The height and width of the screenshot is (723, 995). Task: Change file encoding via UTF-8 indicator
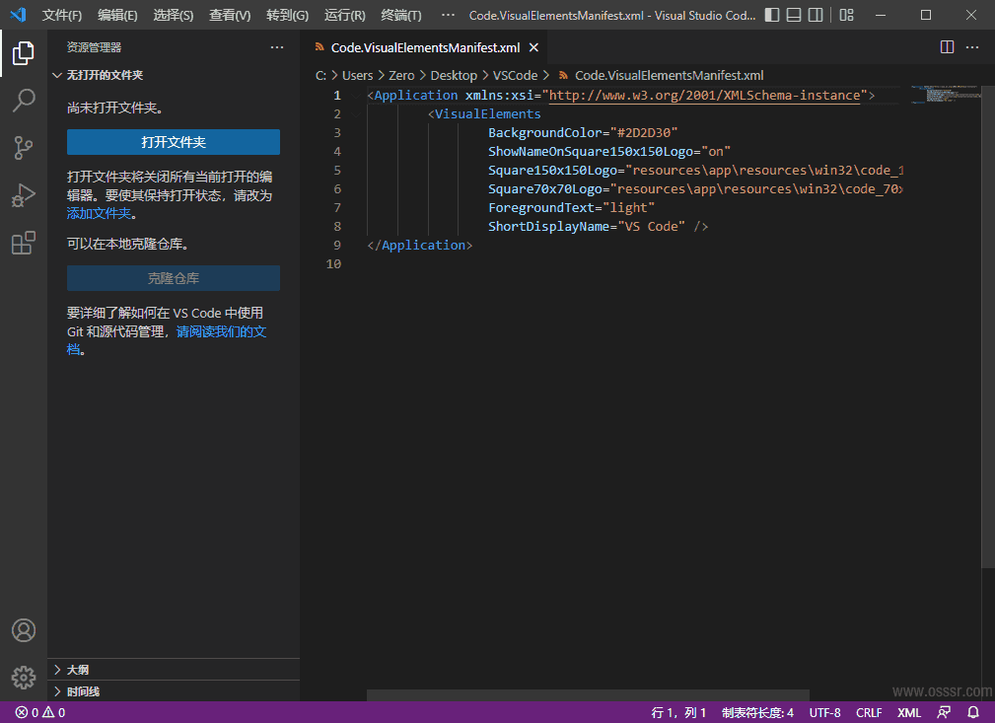coord(825,712)
